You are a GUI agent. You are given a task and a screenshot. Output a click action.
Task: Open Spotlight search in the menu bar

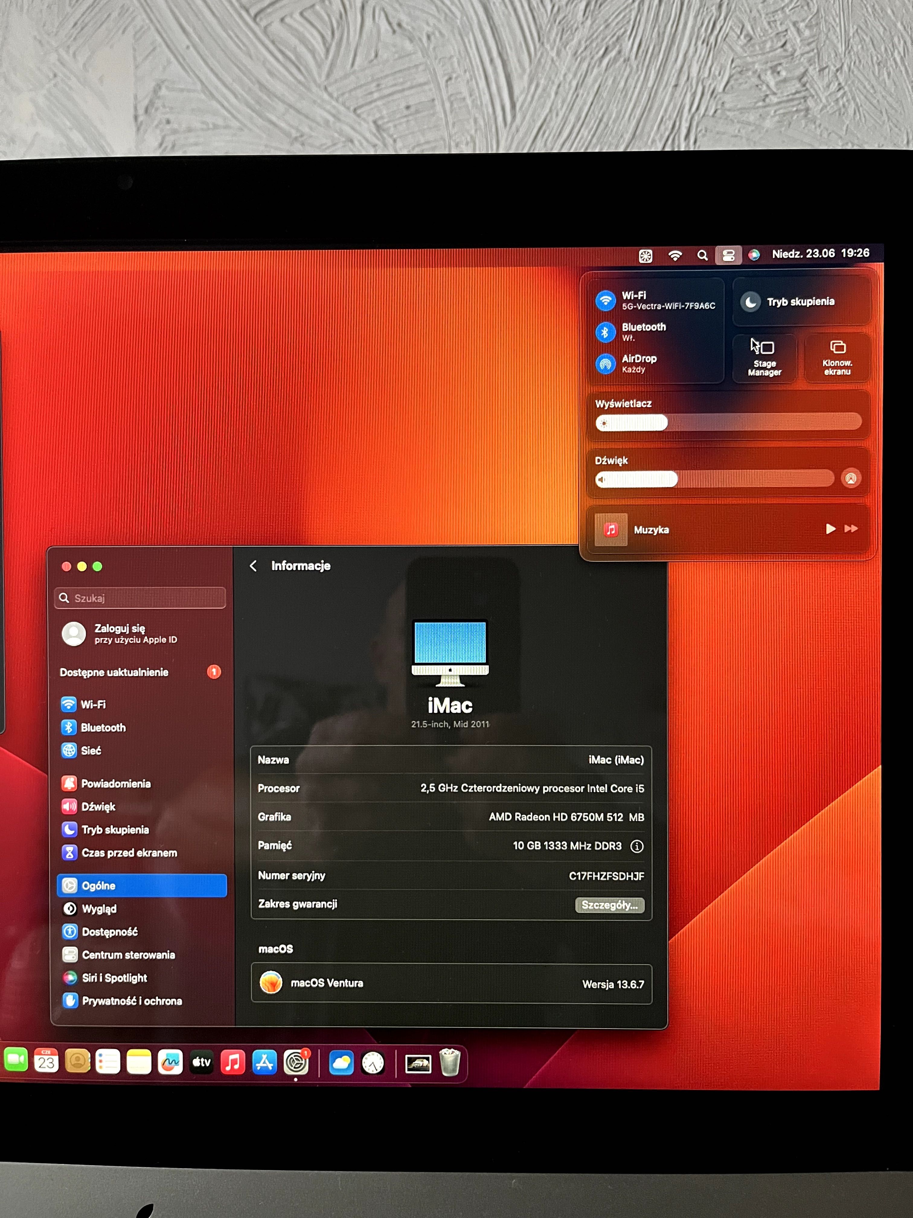coord(702,255)
